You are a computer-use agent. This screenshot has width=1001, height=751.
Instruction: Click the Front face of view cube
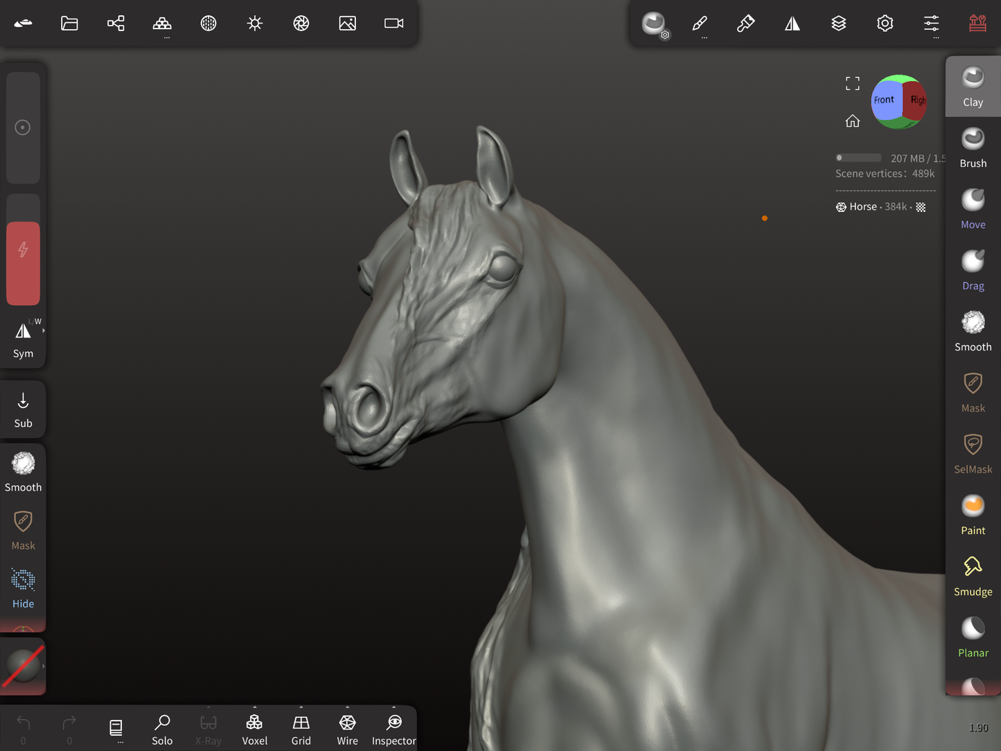pyautogui.click(x=885, y=101)
